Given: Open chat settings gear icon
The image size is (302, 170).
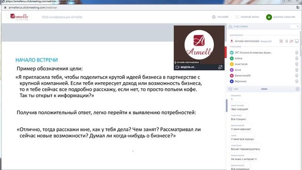Looking at the screenshot, I should coord(297,89).
